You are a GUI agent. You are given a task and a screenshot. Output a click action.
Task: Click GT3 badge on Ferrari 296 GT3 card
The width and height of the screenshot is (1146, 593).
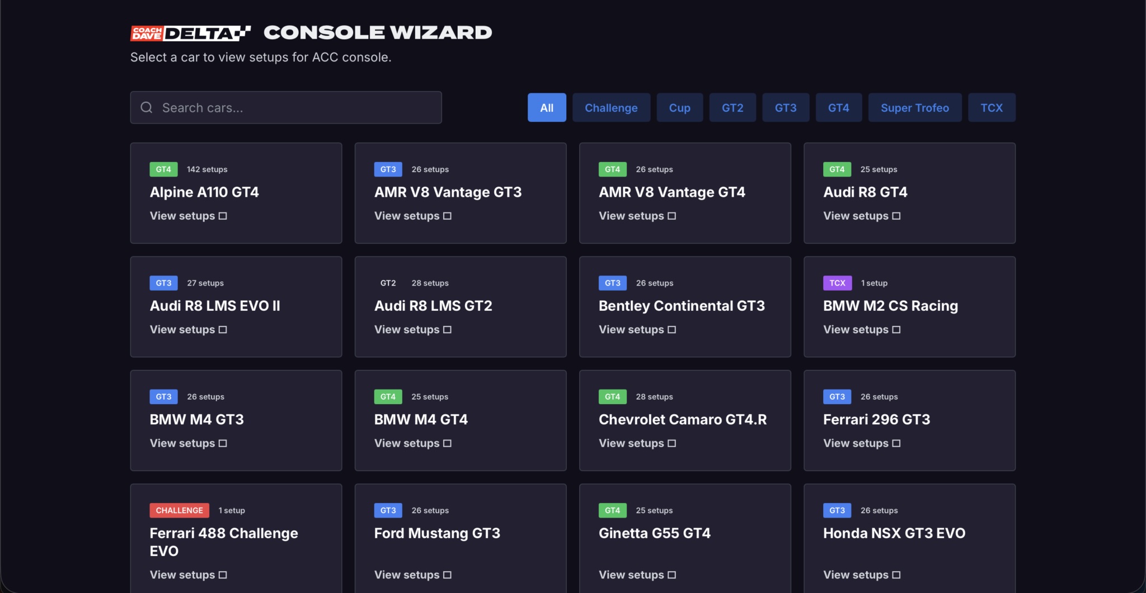point(837,396)
